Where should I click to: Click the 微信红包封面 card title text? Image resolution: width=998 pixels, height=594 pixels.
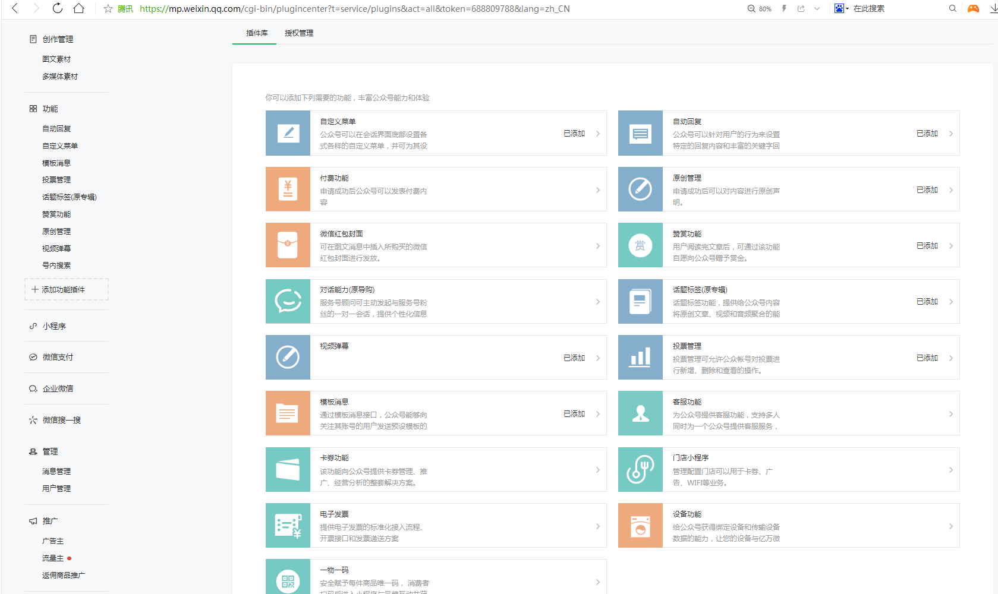342,234
